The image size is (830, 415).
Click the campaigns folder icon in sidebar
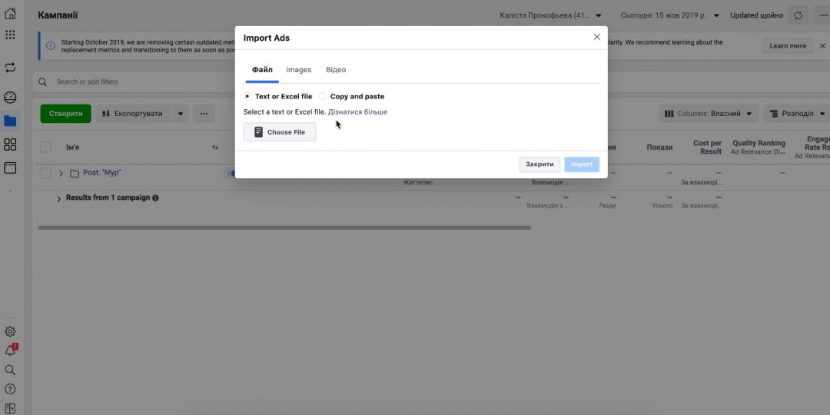[x=10, y=121]
